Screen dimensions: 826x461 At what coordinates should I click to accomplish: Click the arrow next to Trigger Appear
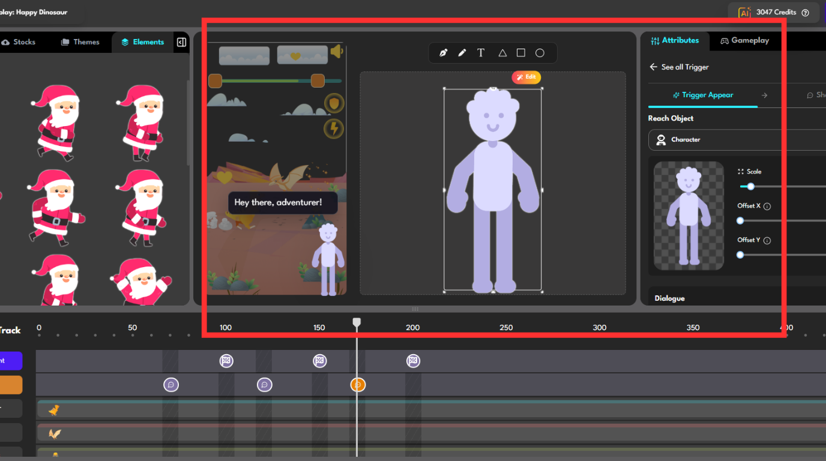[x=764, y=95]
